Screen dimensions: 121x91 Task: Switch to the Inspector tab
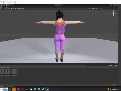pyautogui.click(x=120, y=7)
